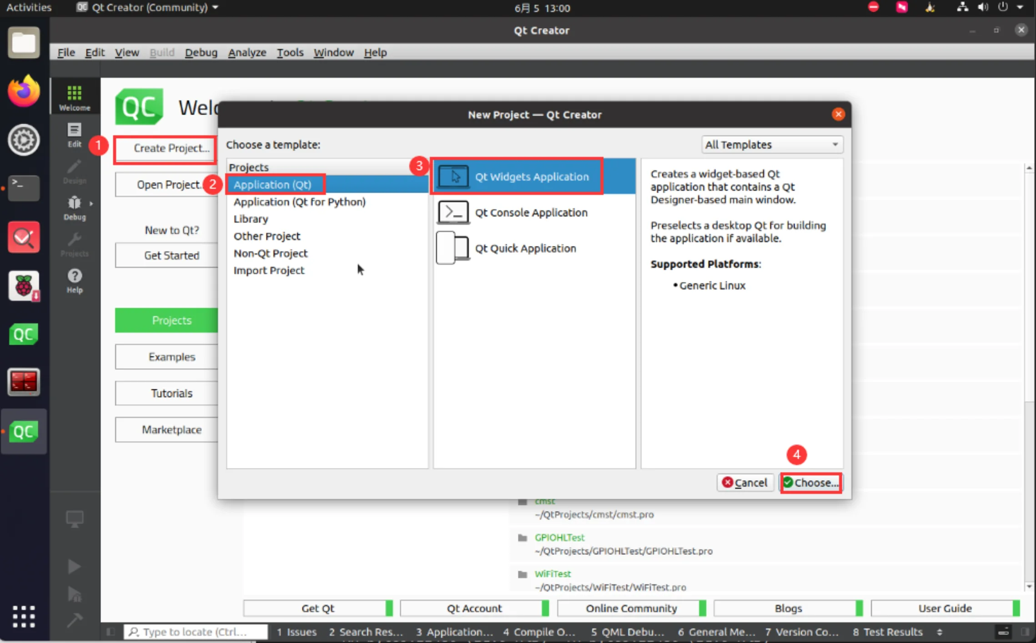The height and width of the screenshot is (643, 1036).
Task: Open the Marketplace section
Action: [x=167, y=430]
